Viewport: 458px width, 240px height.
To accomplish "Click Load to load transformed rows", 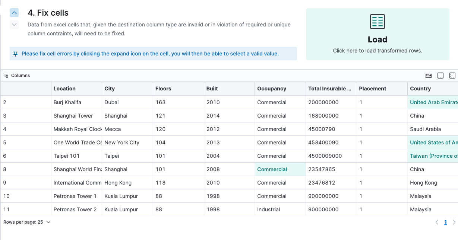I will [377, 40].
